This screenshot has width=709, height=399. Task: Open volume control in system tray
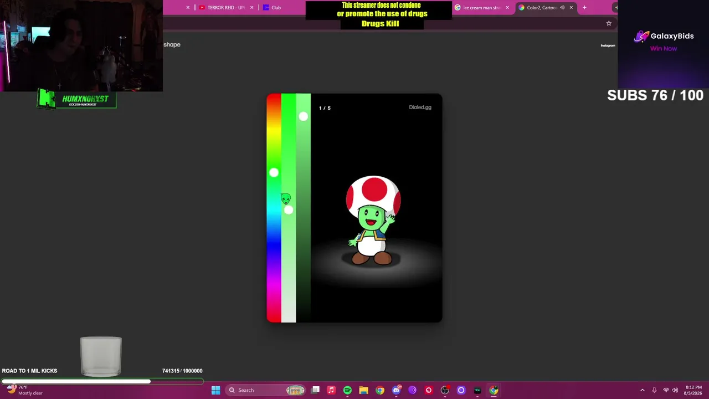coord(675,390)
